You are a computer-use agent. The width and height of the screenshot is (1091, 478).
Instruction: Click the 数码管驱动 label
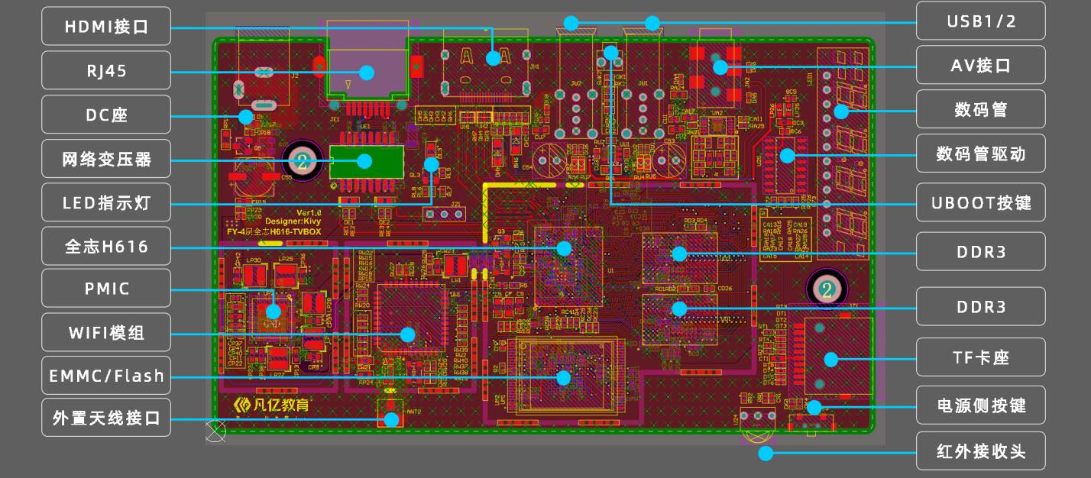click(x=981, y=153)
